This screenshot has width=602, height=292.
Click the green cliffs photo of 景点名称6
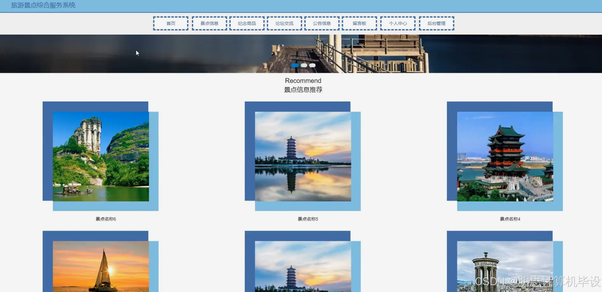(101, 156)
